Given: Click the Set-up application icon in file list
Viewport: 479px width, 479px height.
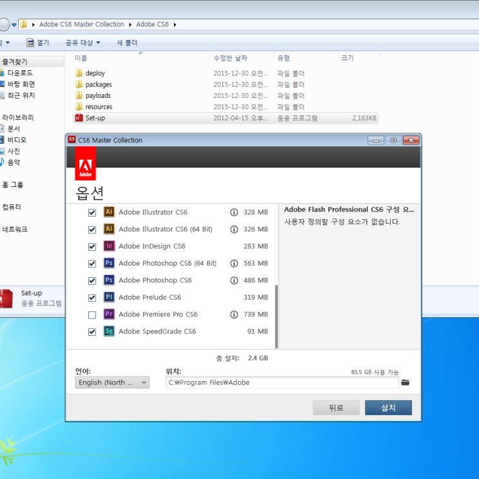Looking at the screenshot, I should (79, 118).
